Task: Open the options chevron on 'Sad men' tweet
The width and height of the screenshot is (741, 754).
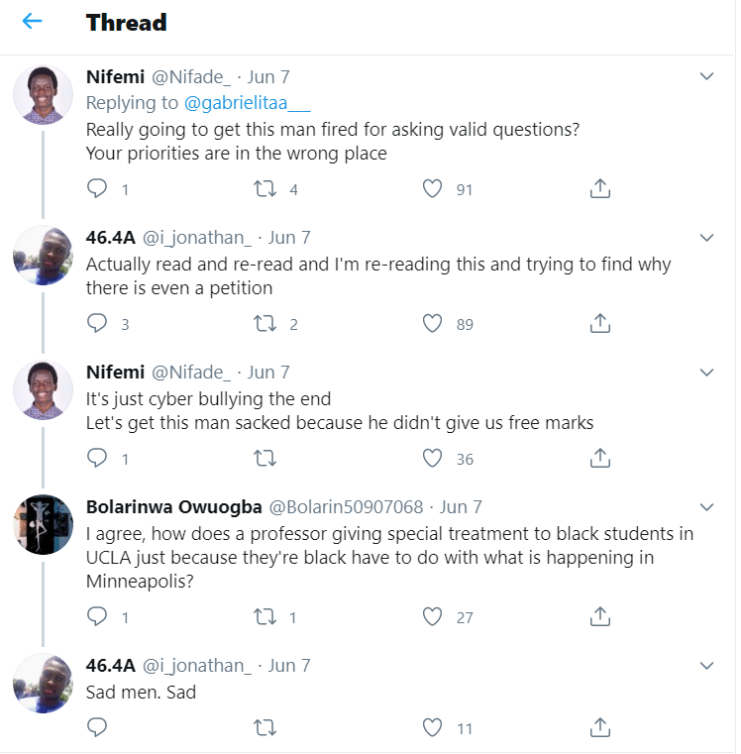Action: tap(706, 665)
